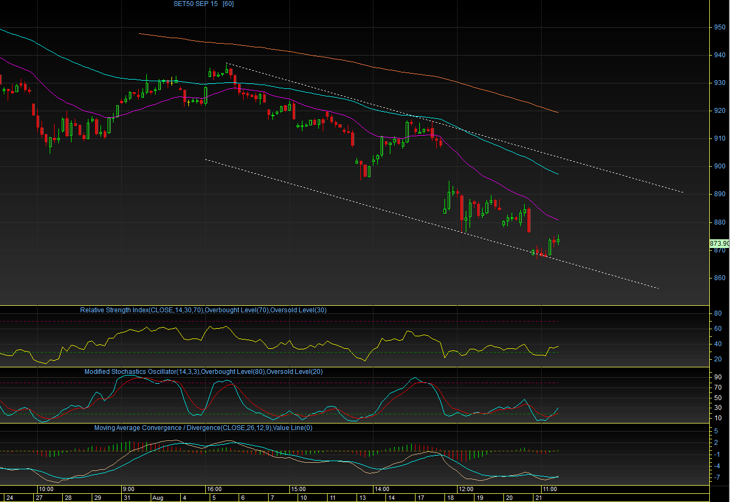Click the 16:00 time label
The height and width of the screenshot is (502, 730).
point(213,489)
